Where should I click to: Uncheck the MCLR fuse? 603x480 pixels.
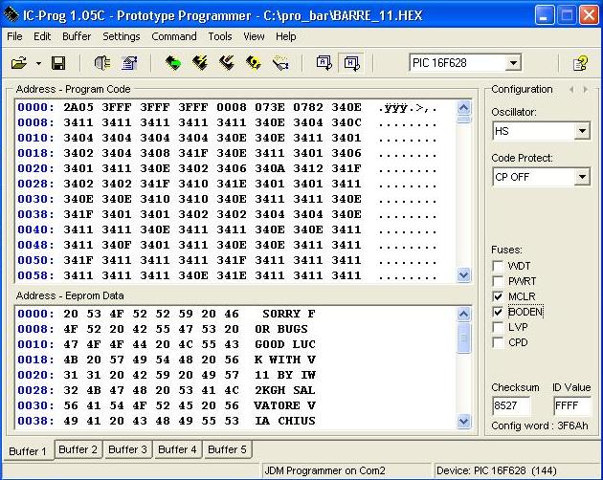click(498, 296)
